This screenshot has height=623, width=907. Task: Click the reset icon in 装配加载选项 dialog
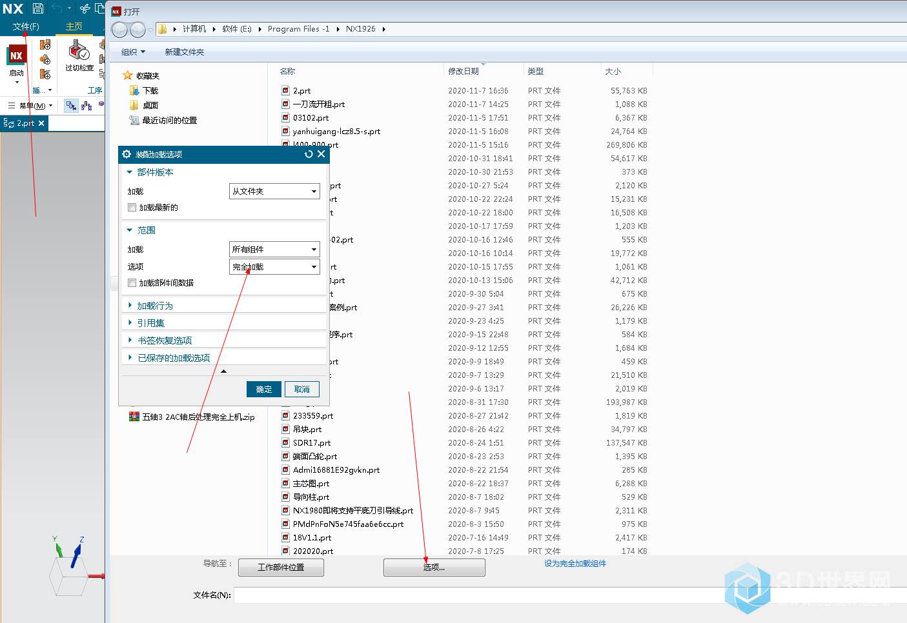[309, 154]
